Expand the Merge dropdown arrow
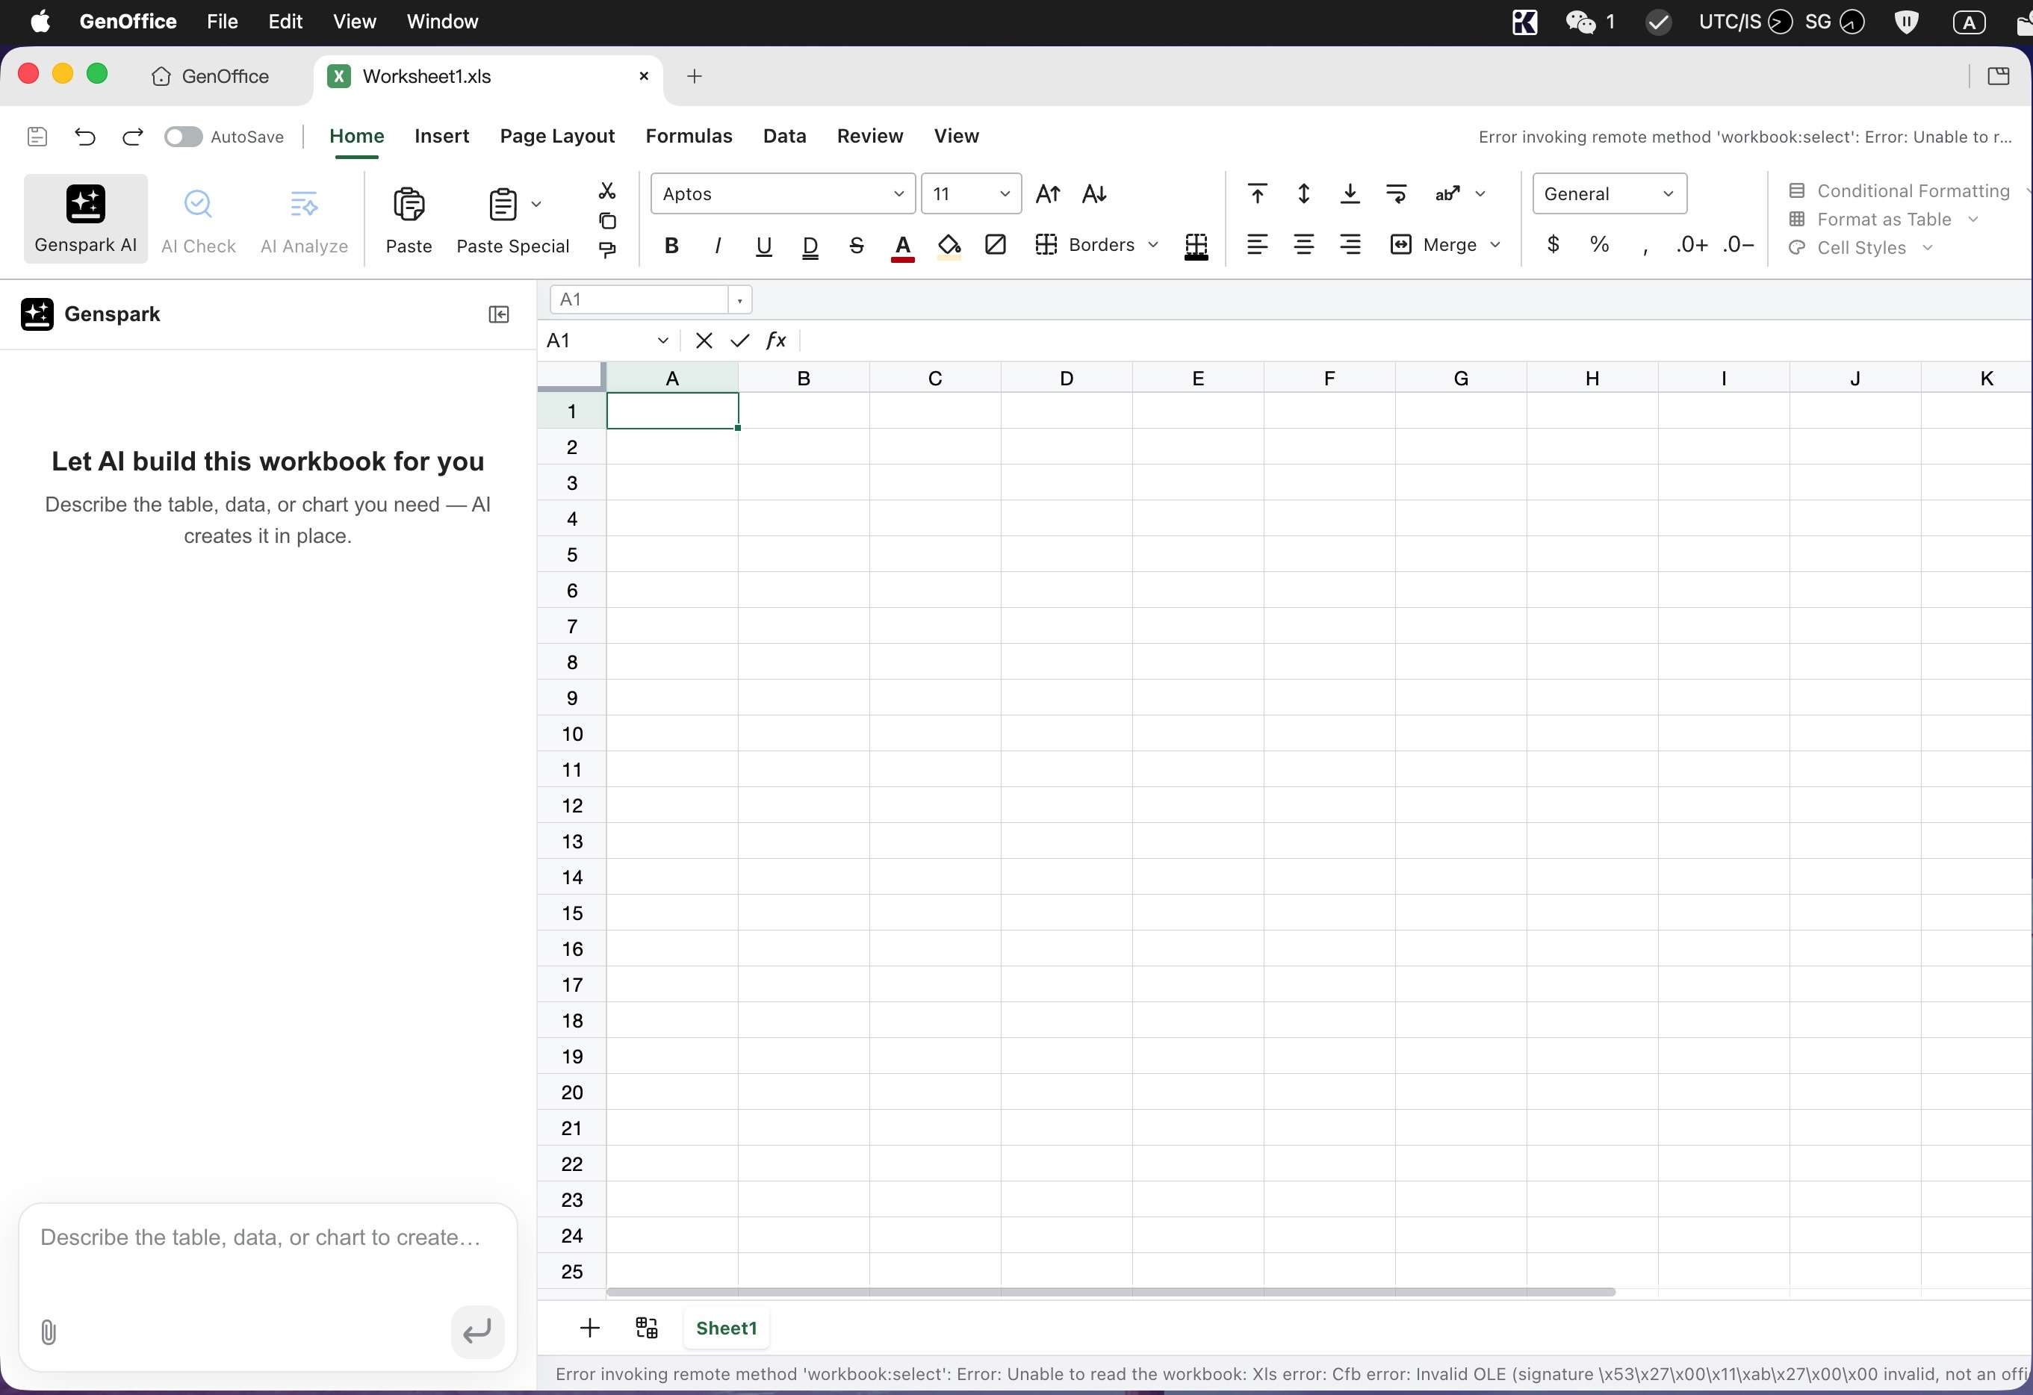The width and height of the screenshot is (2033, 1395). coord(1495,245)
